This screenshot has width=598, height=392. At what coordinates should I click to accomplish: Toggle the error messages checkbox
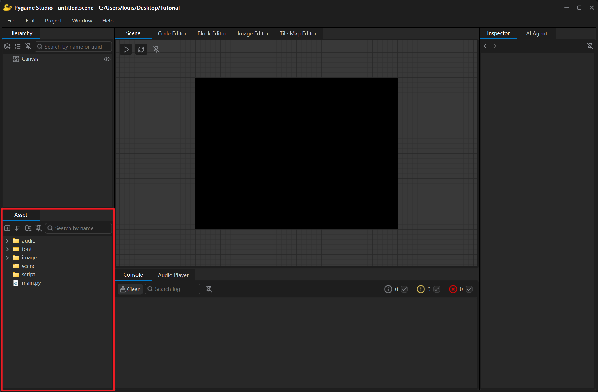point(469,289)
